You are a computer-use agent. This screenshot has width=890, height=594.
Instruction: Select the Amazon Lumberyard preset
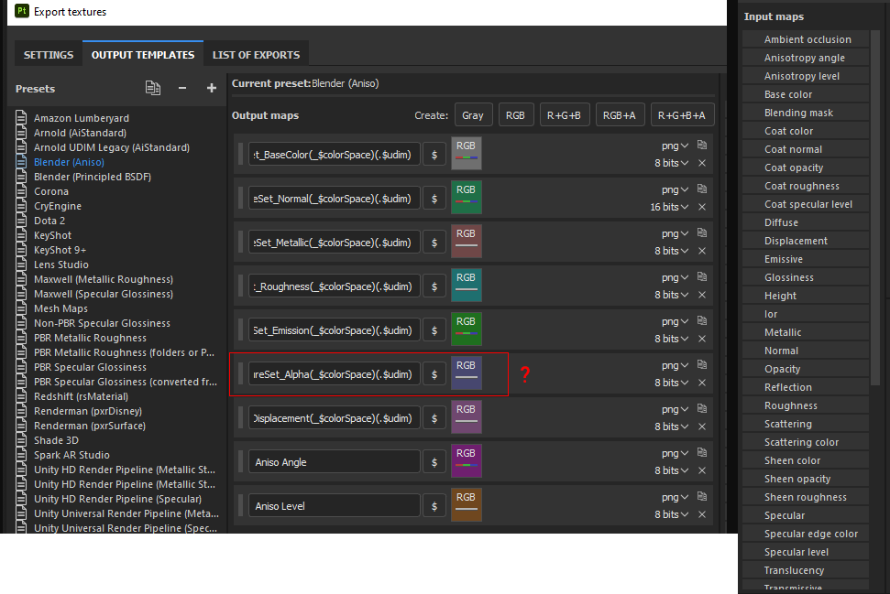[x=82, y=118]
